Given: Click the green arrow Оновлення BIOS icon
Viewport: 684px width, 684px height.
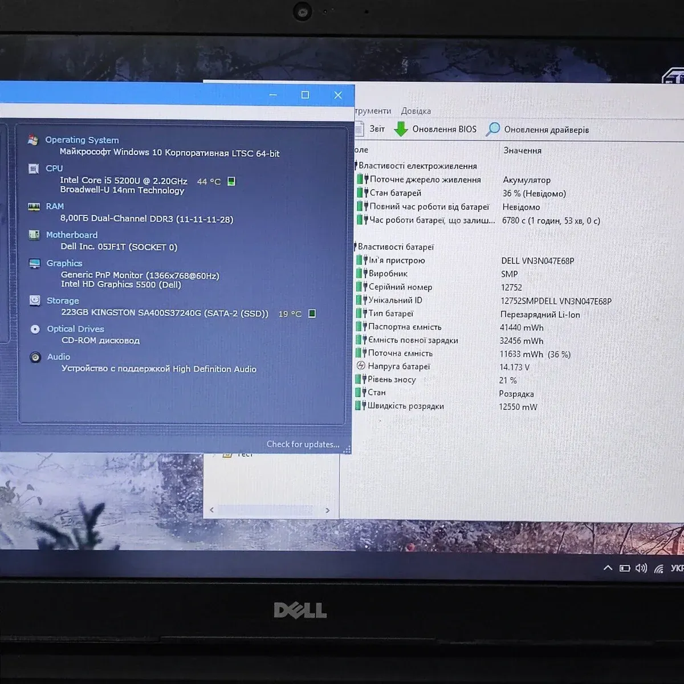Looking at the screenshot, I should coord(401,129).
